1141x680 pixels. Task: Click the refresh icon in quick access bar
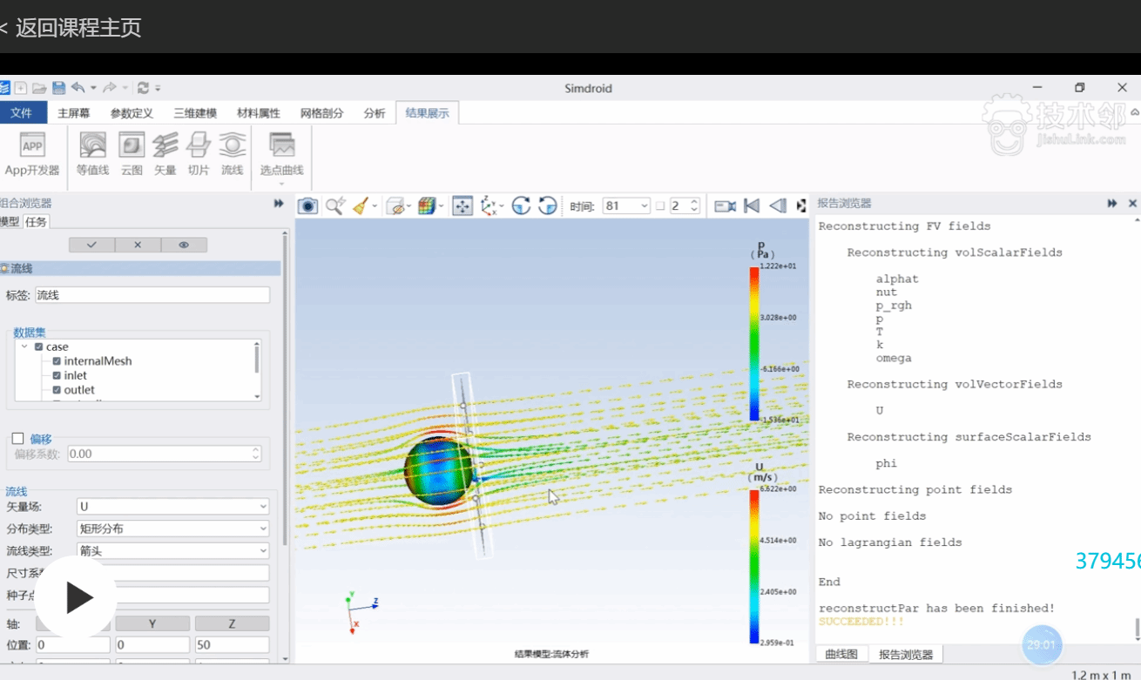144,88
